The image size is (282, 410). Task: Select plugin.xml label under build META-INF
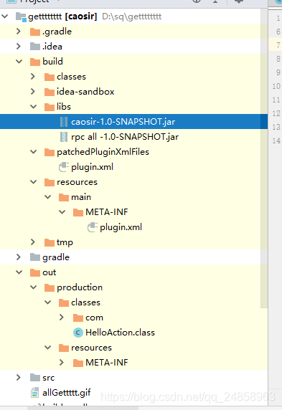point(121,227)
